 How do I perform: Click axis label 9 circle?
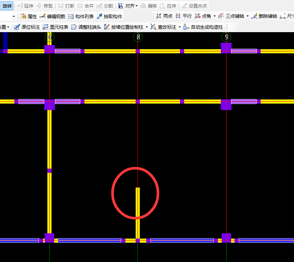click(x=226, y=37)
